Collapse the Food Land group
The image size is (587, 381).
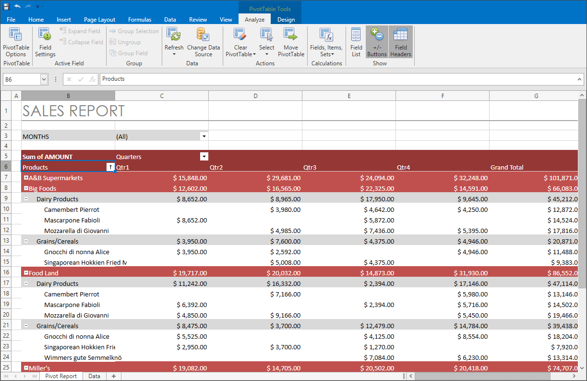[x=26, y=273]
